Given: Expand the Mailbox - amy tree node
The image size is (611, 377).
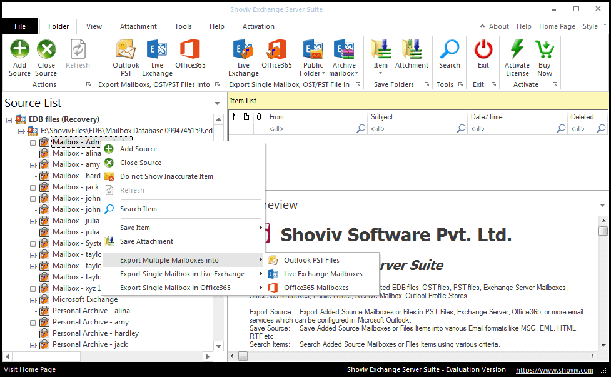Looking at the screenshot, I should click(33, 165).
